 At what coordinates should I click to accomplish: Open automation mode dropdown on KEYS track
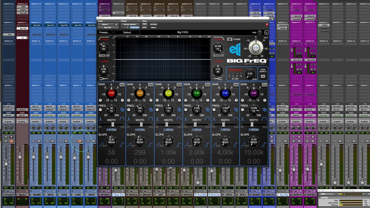tap(49, 116)
